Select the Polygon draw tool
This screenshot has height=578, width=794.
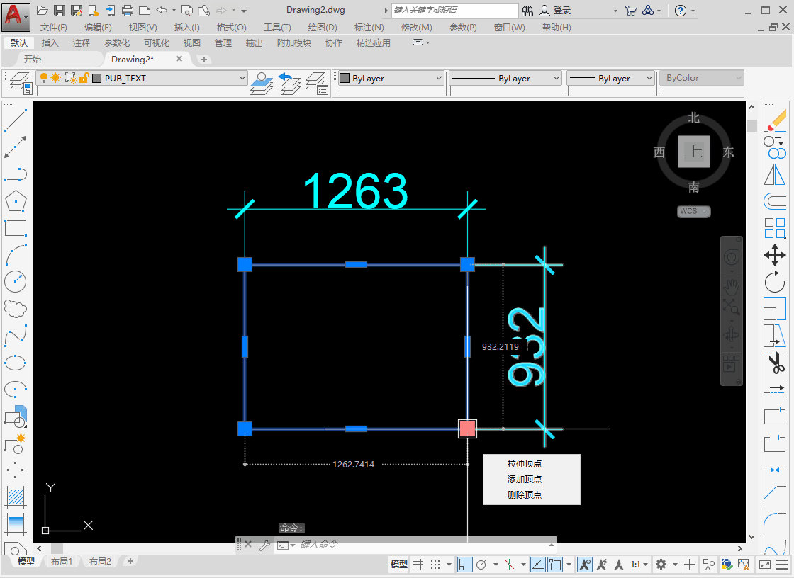(x=15, y=201)
